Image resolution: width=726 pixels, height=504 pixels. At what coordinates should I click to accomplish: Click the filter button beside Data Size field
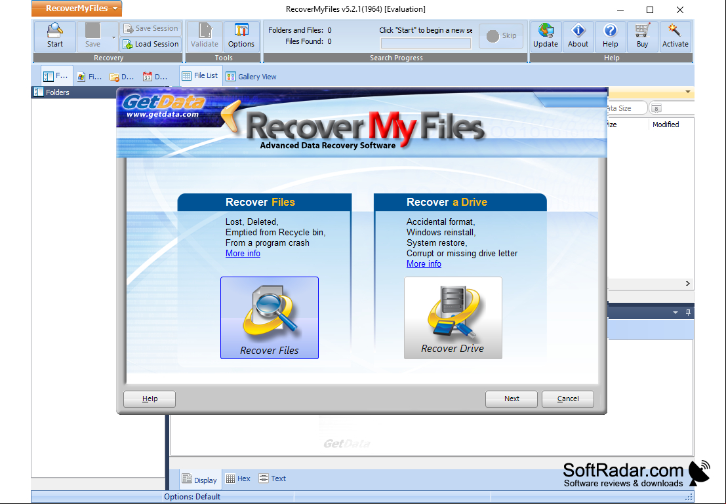(x=656, y=109)
